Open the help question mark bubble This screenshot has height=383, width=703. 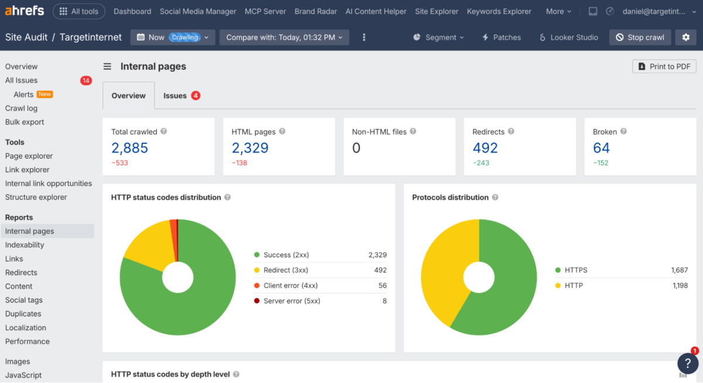point(688,363)
